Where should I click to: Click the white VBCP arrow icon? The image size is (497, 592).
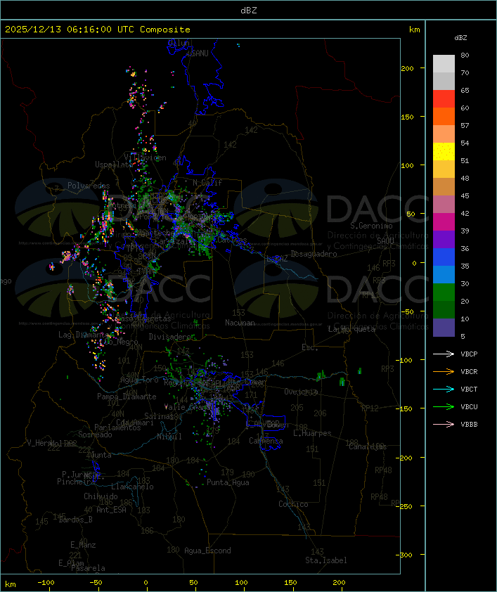444,354
